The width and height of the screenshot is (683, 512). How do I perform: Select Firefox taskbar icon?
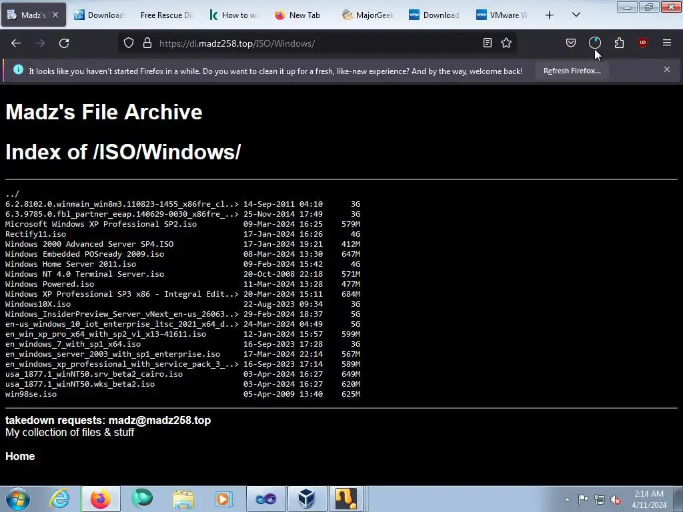pos(101,499)
